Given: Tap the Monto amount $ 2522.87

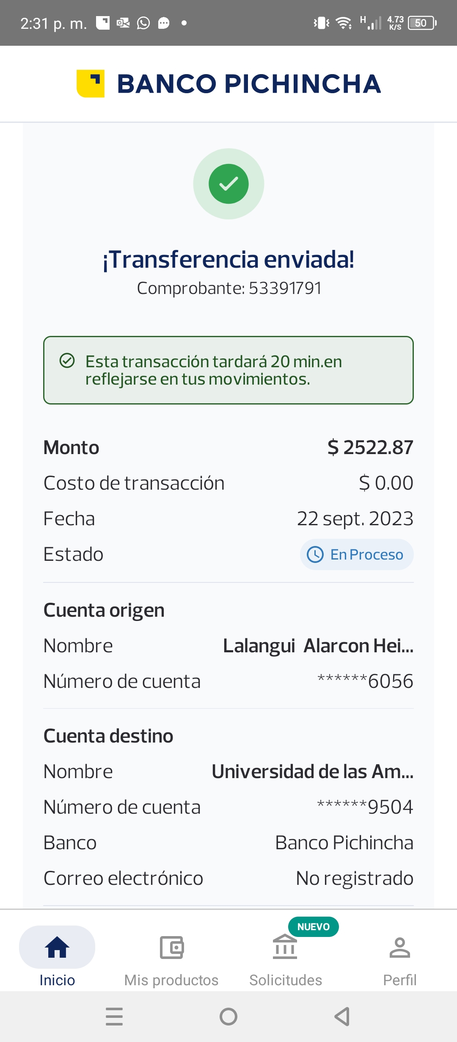Looking at the screenshot, I should click(370, 448).
